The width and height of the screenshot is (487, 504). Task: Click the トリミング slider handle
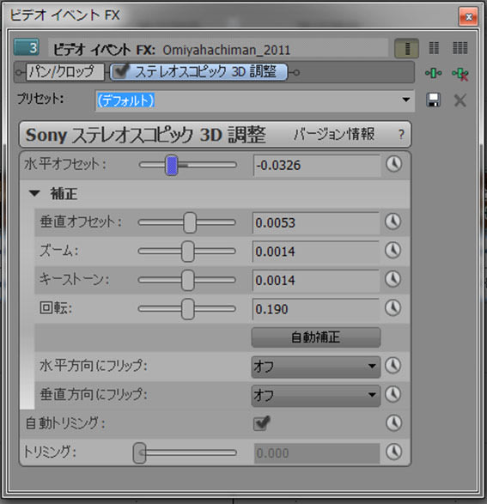[x=139, y=452]
